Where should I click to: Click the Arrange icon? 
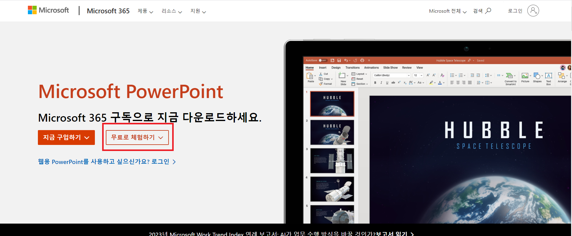[561, 76]
